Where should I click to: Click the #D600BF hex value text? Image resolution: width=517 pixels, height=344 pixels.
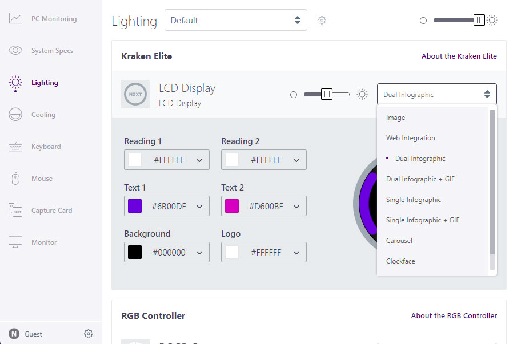pos(266,207)
